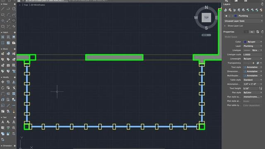Select the Mirror tool in Modify panel
Viewport: 265px width, 149px height.
click(14, 82)
